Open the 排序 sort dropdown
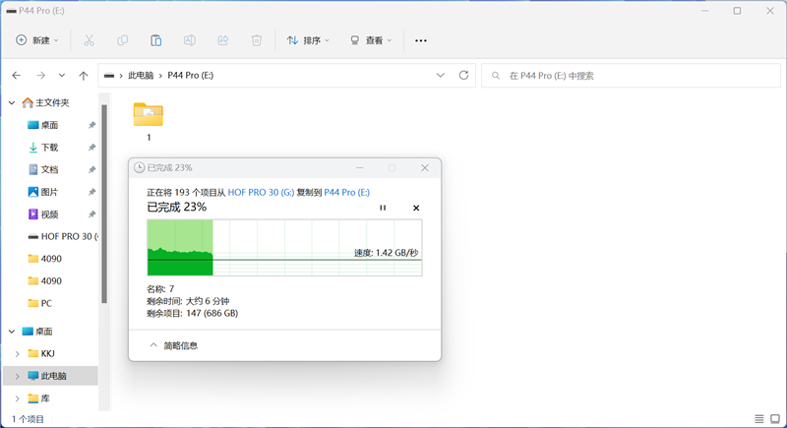Screen dimensions: 787x428 308,40
